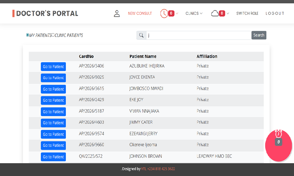Click the red zero badge beside clock
This screenshot has width=294, height=176.
(x=171, y=13)
